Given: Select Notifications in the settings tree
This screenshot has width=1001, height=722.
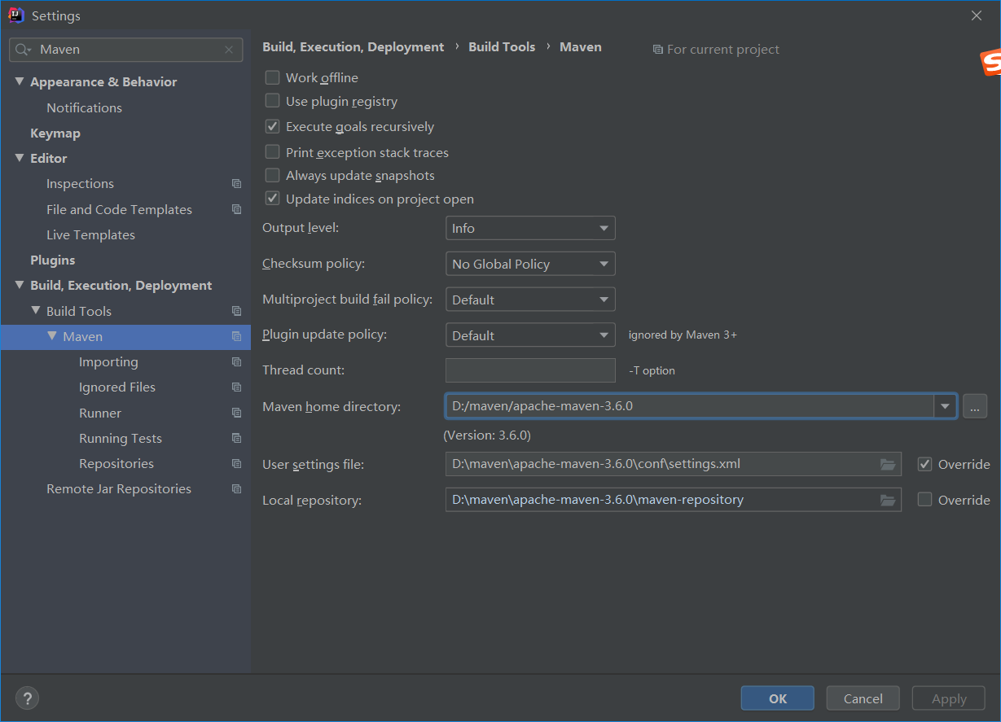Looking at the screenshot, I should click(x=84, y=107).
